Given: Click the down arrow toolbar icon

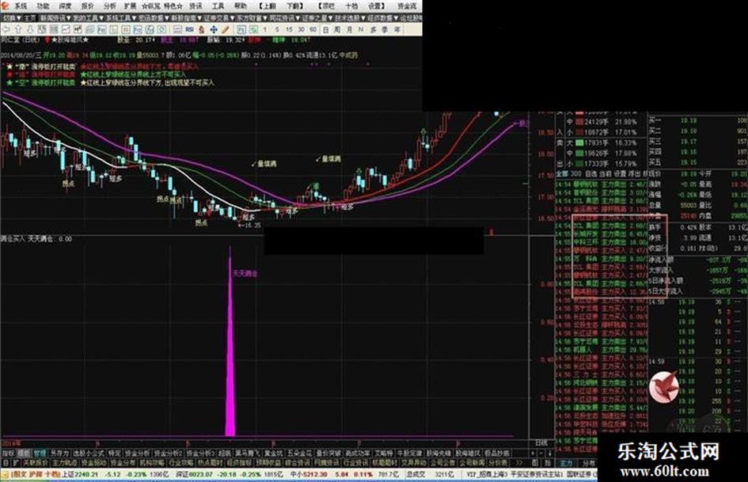Looking at the screenshot, I should pos(30,29).
